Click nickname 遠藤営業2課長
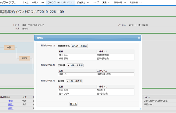This screenshot has width=176, height=113. click(104, 74)
